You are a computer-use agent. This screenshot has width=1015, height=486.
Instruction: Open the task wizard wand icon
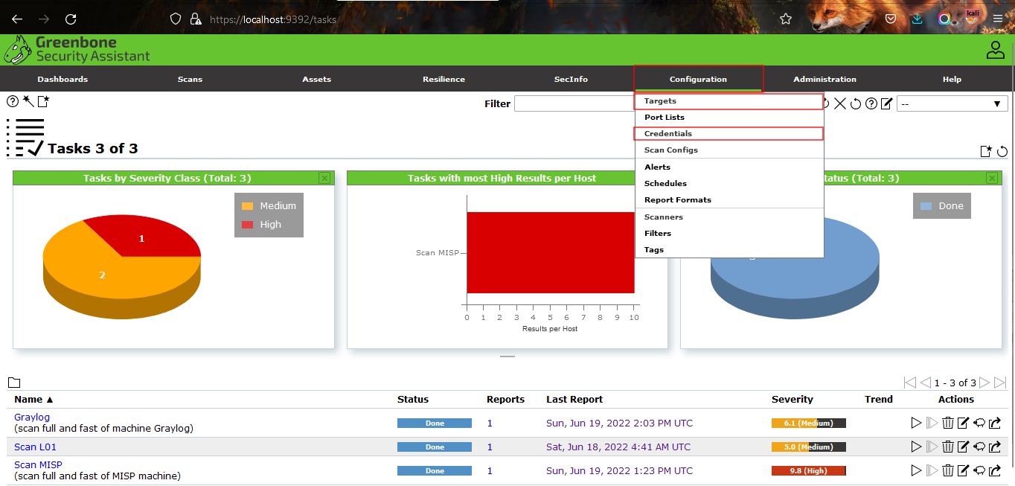tap(28, 101)
